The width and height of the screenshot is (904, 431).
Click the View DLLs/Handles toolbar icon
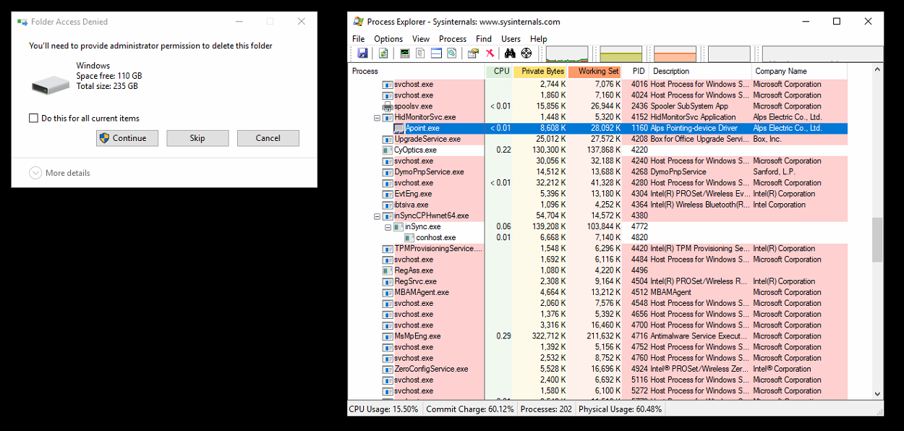(451, 53)
